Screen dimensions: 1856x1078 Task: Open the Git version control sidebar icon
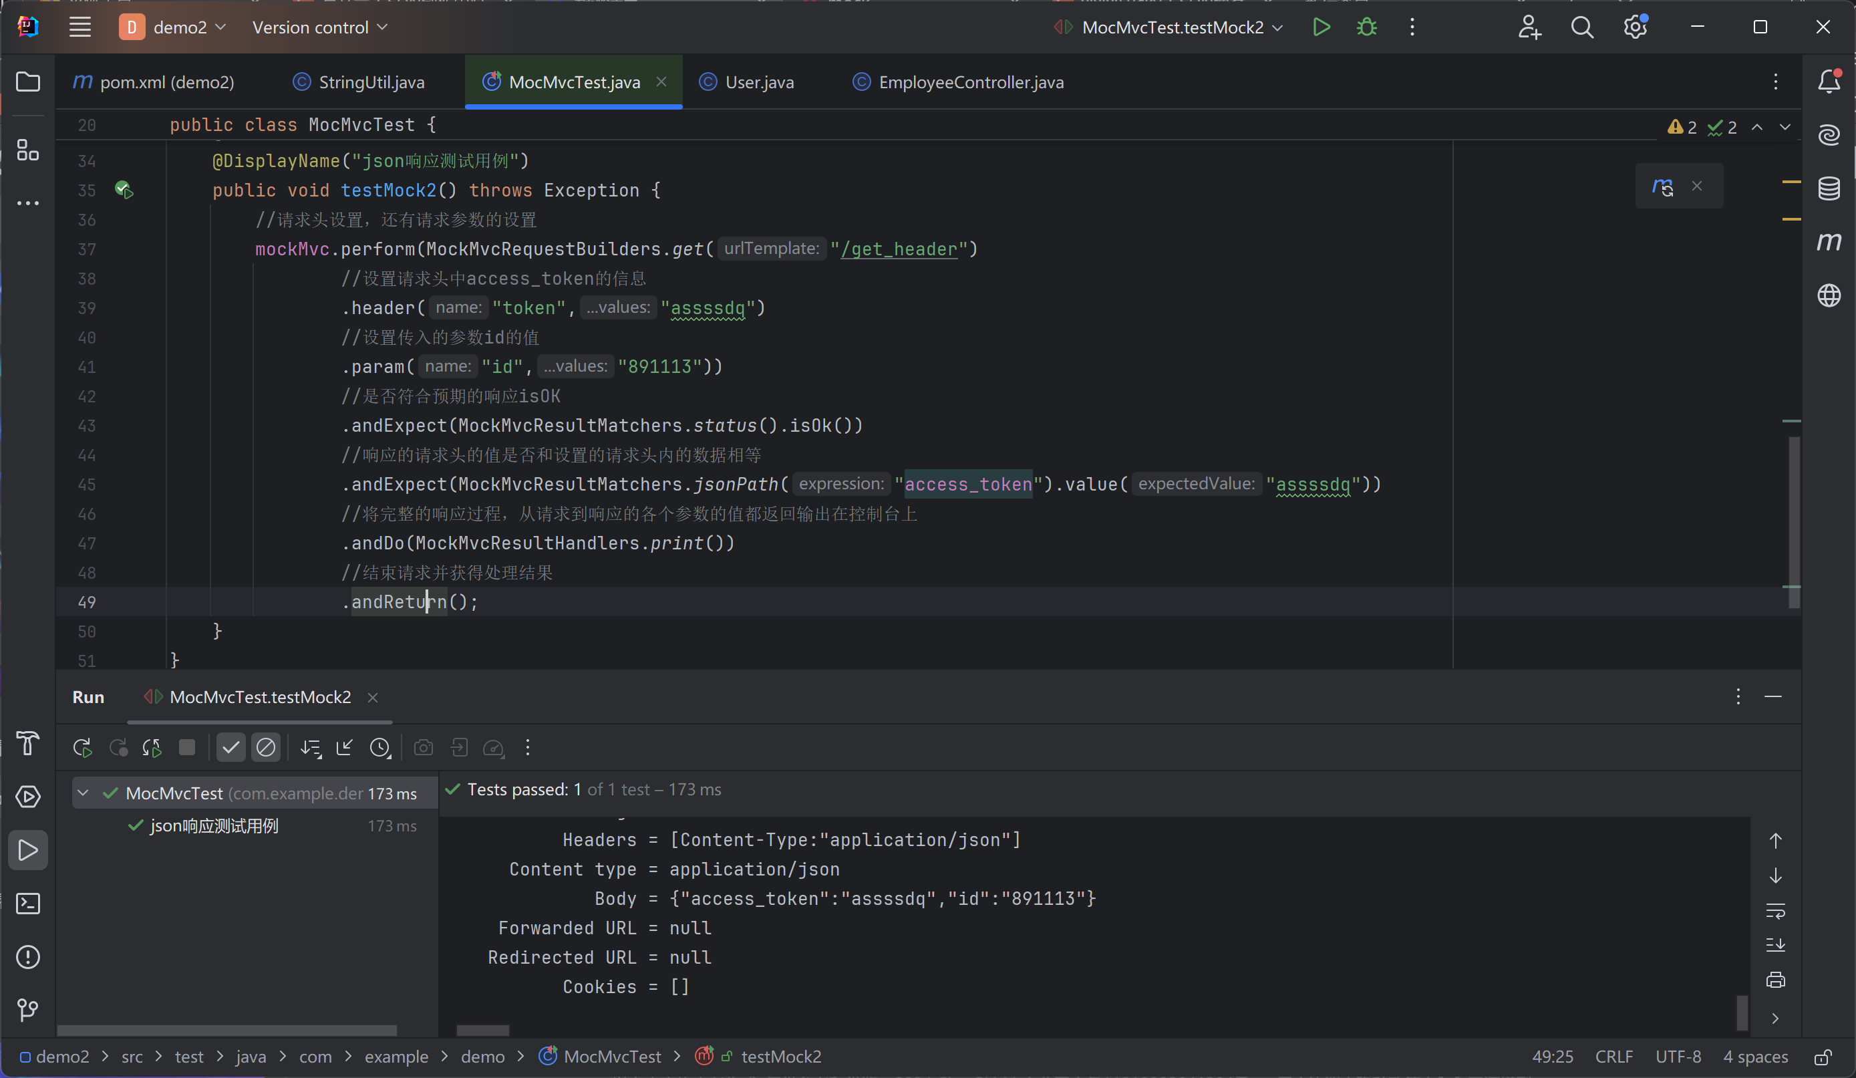tap(28, 1010)
